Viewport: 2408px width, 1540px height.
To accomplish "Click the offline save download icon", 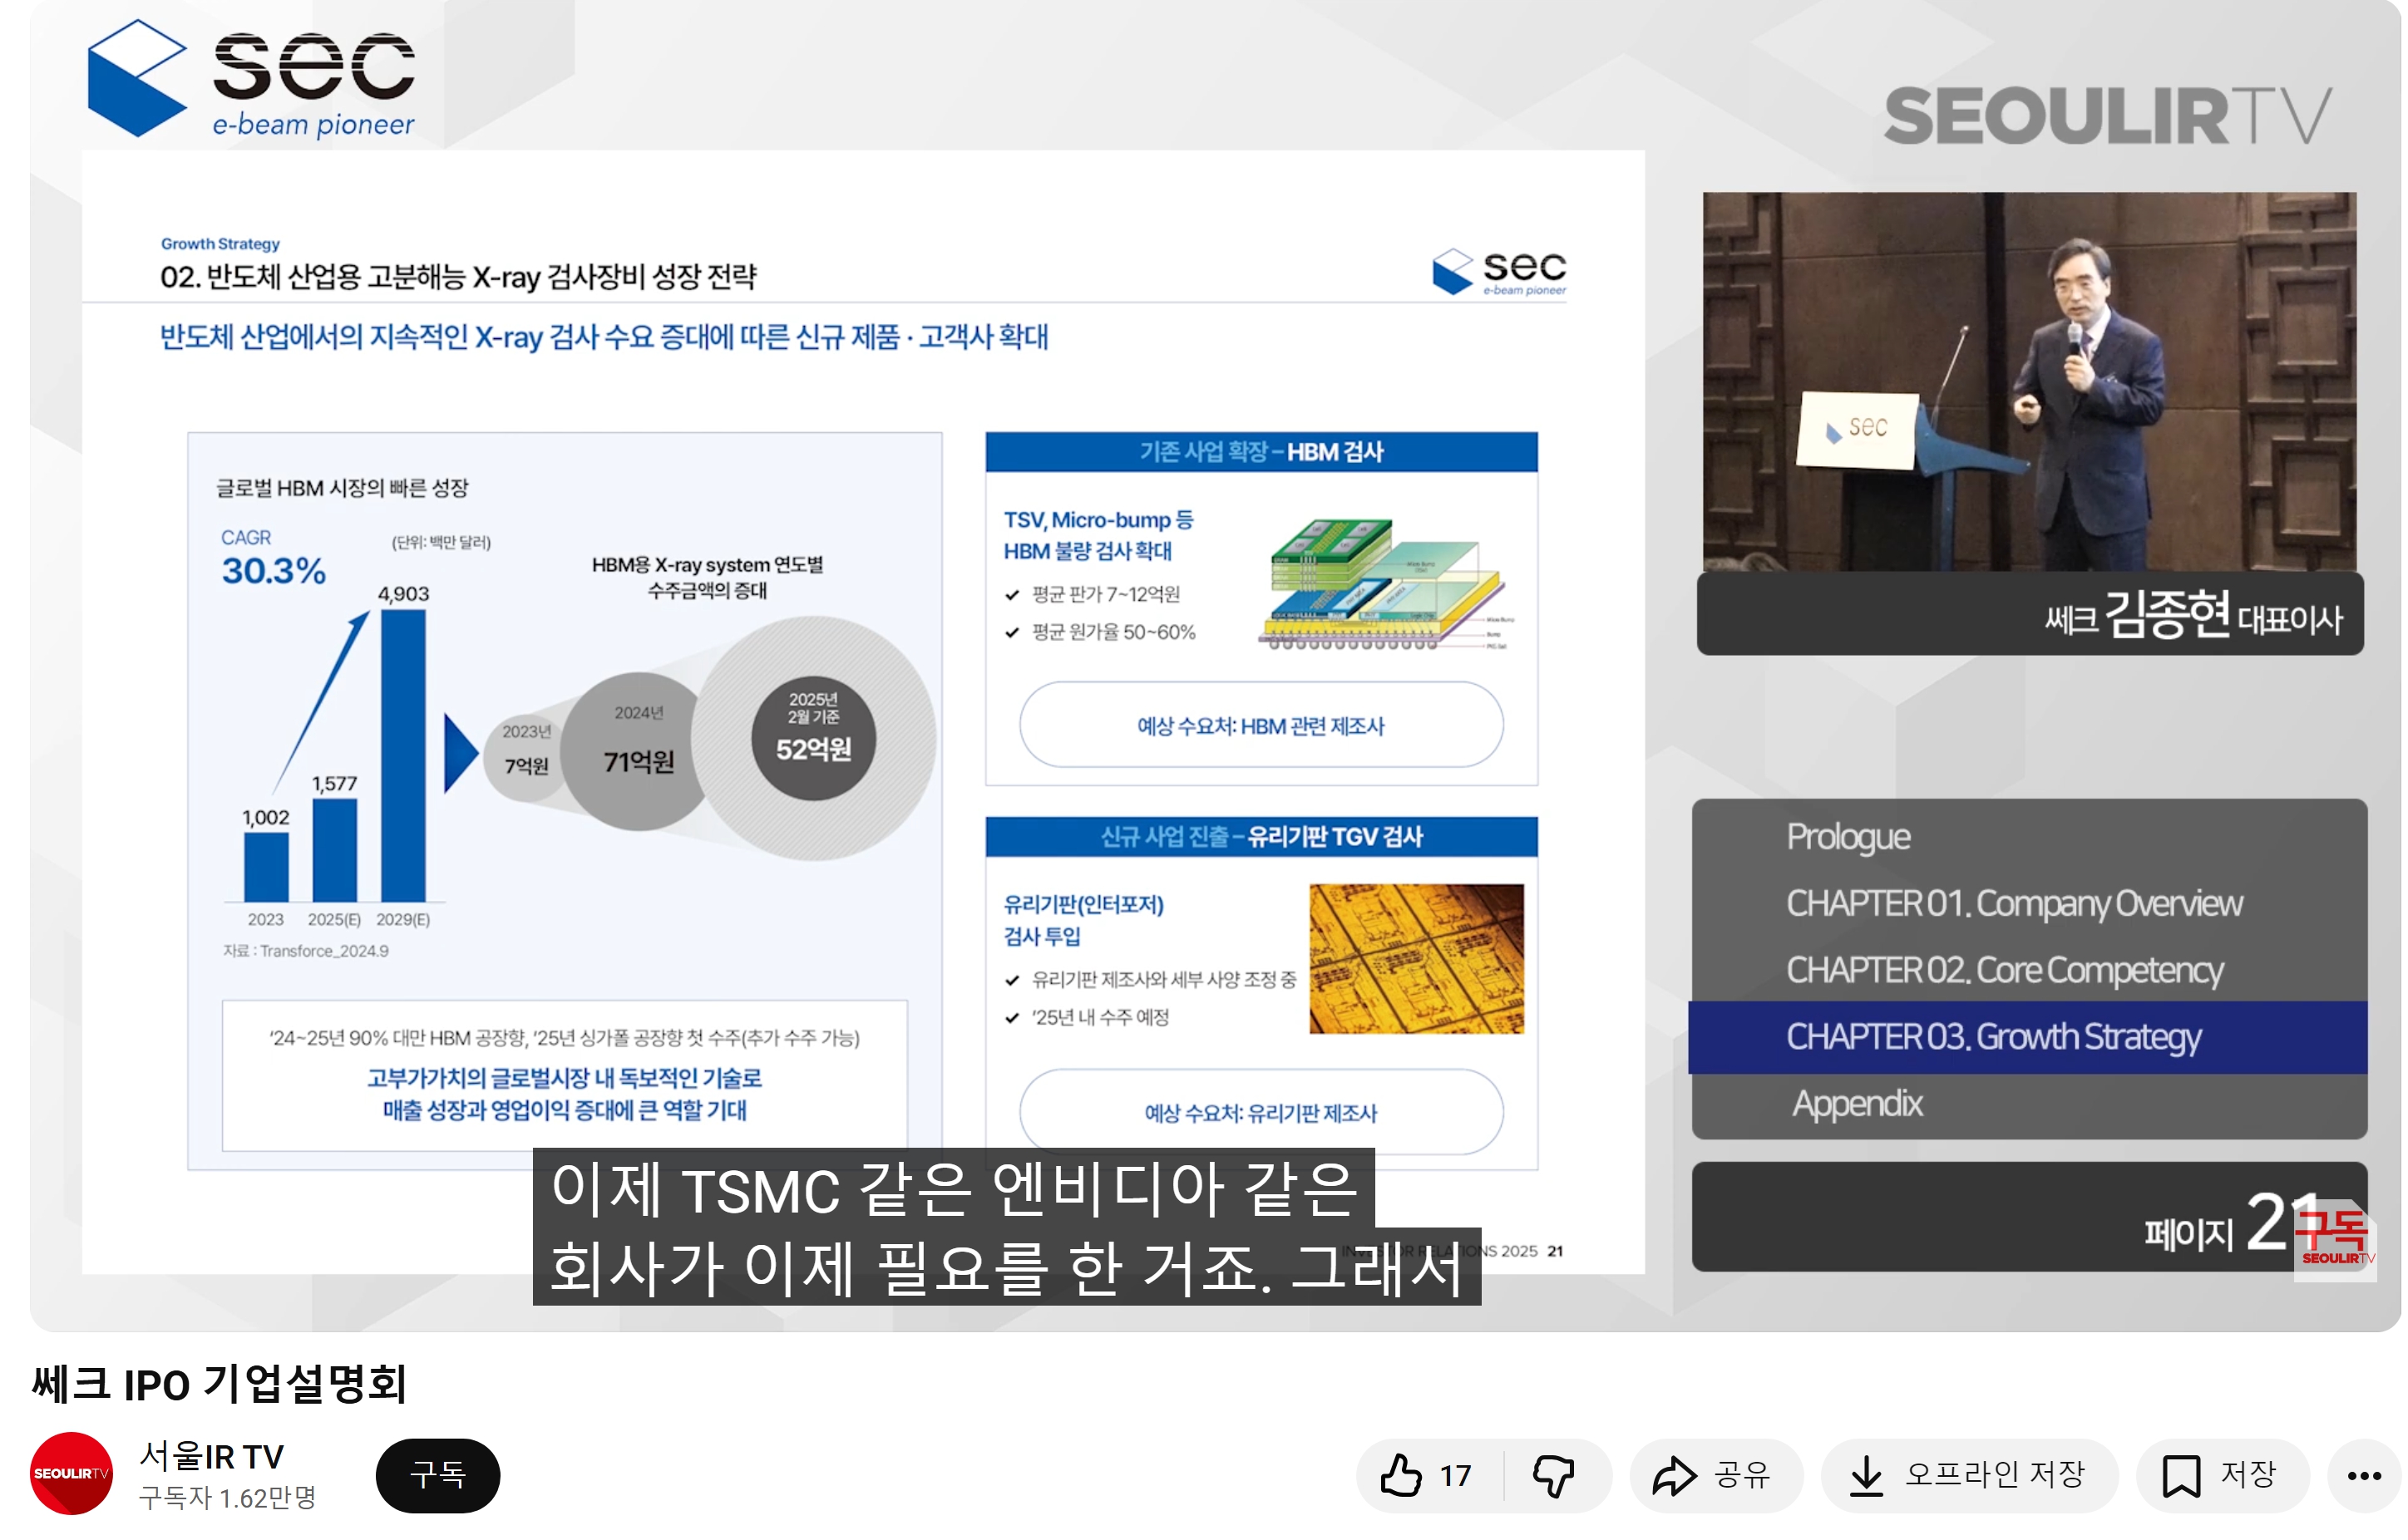I will click(x=1866, y=1475).
